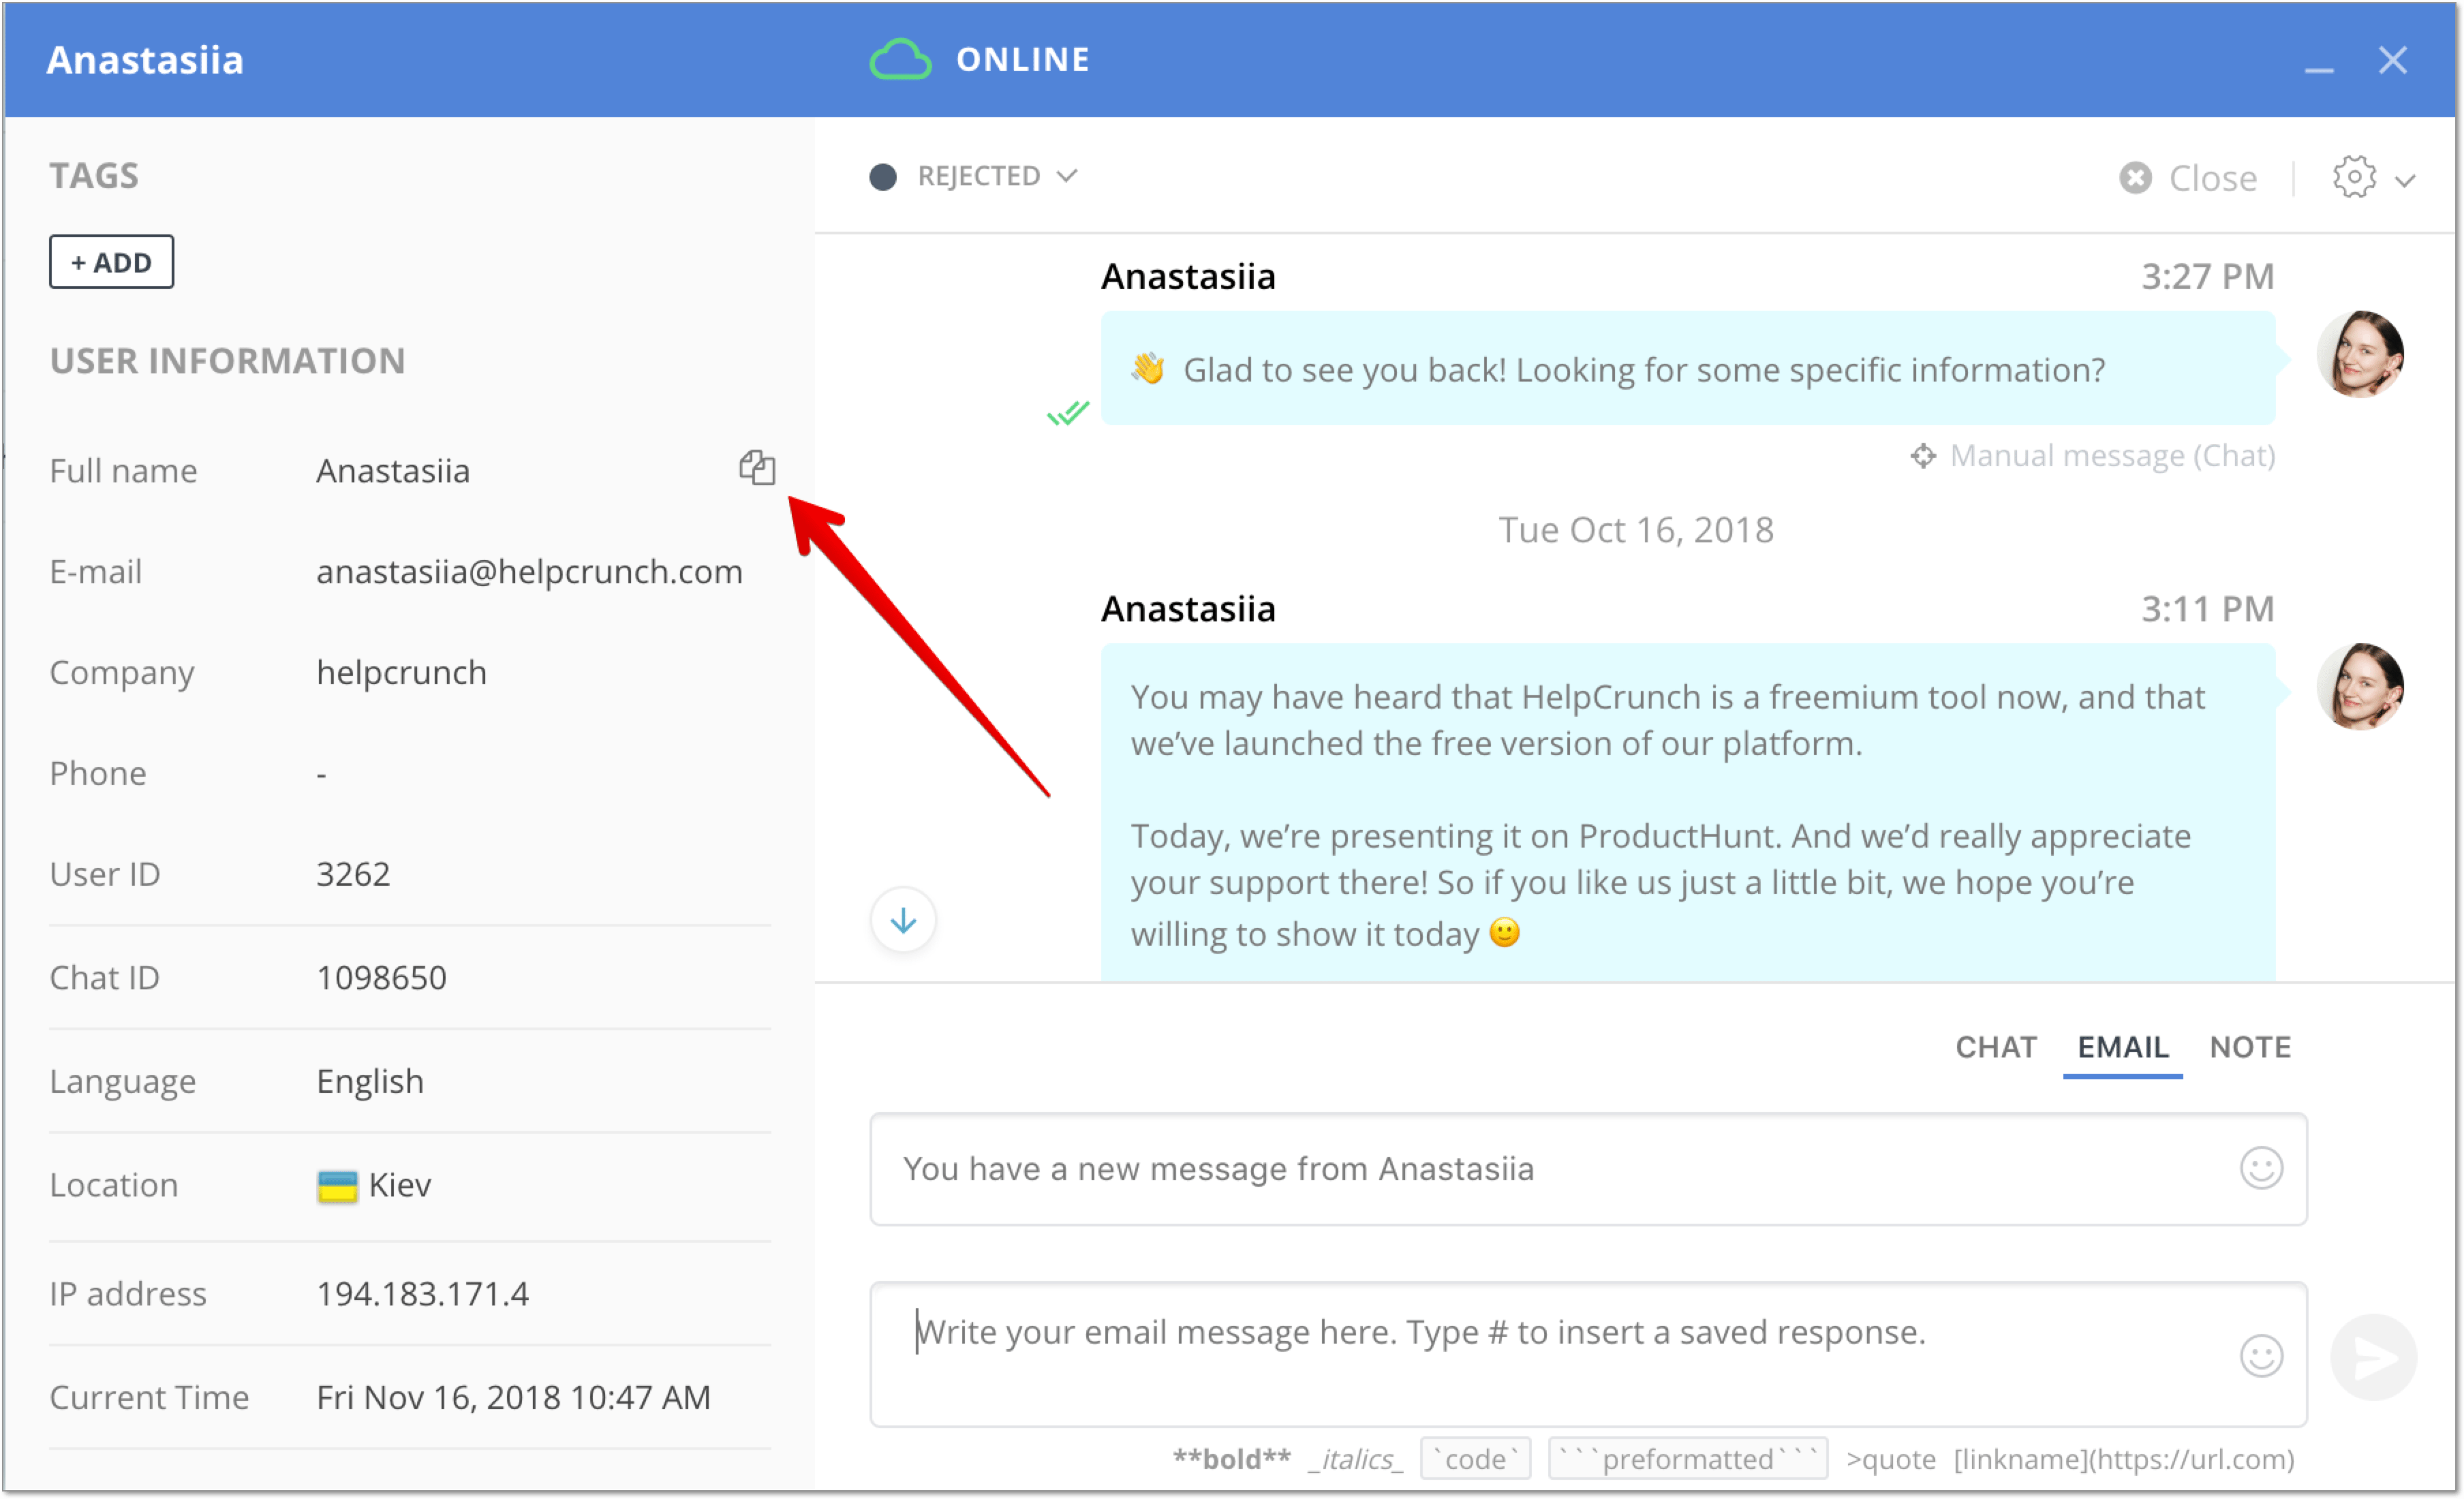Viewport: 2464px width, 1499px height.
Task: Click the Close chat X icon
Action: [2135, 178]
